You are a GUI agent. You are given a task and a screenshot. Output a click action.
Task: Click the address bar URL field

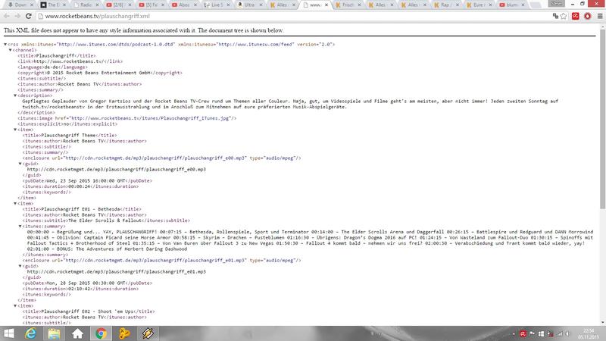pos(294,16)
